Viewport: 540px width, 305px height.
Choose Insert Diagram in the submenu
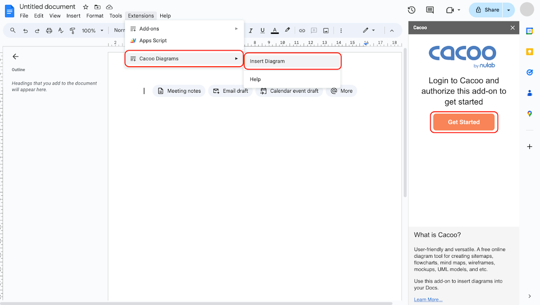tap(292, 61)
